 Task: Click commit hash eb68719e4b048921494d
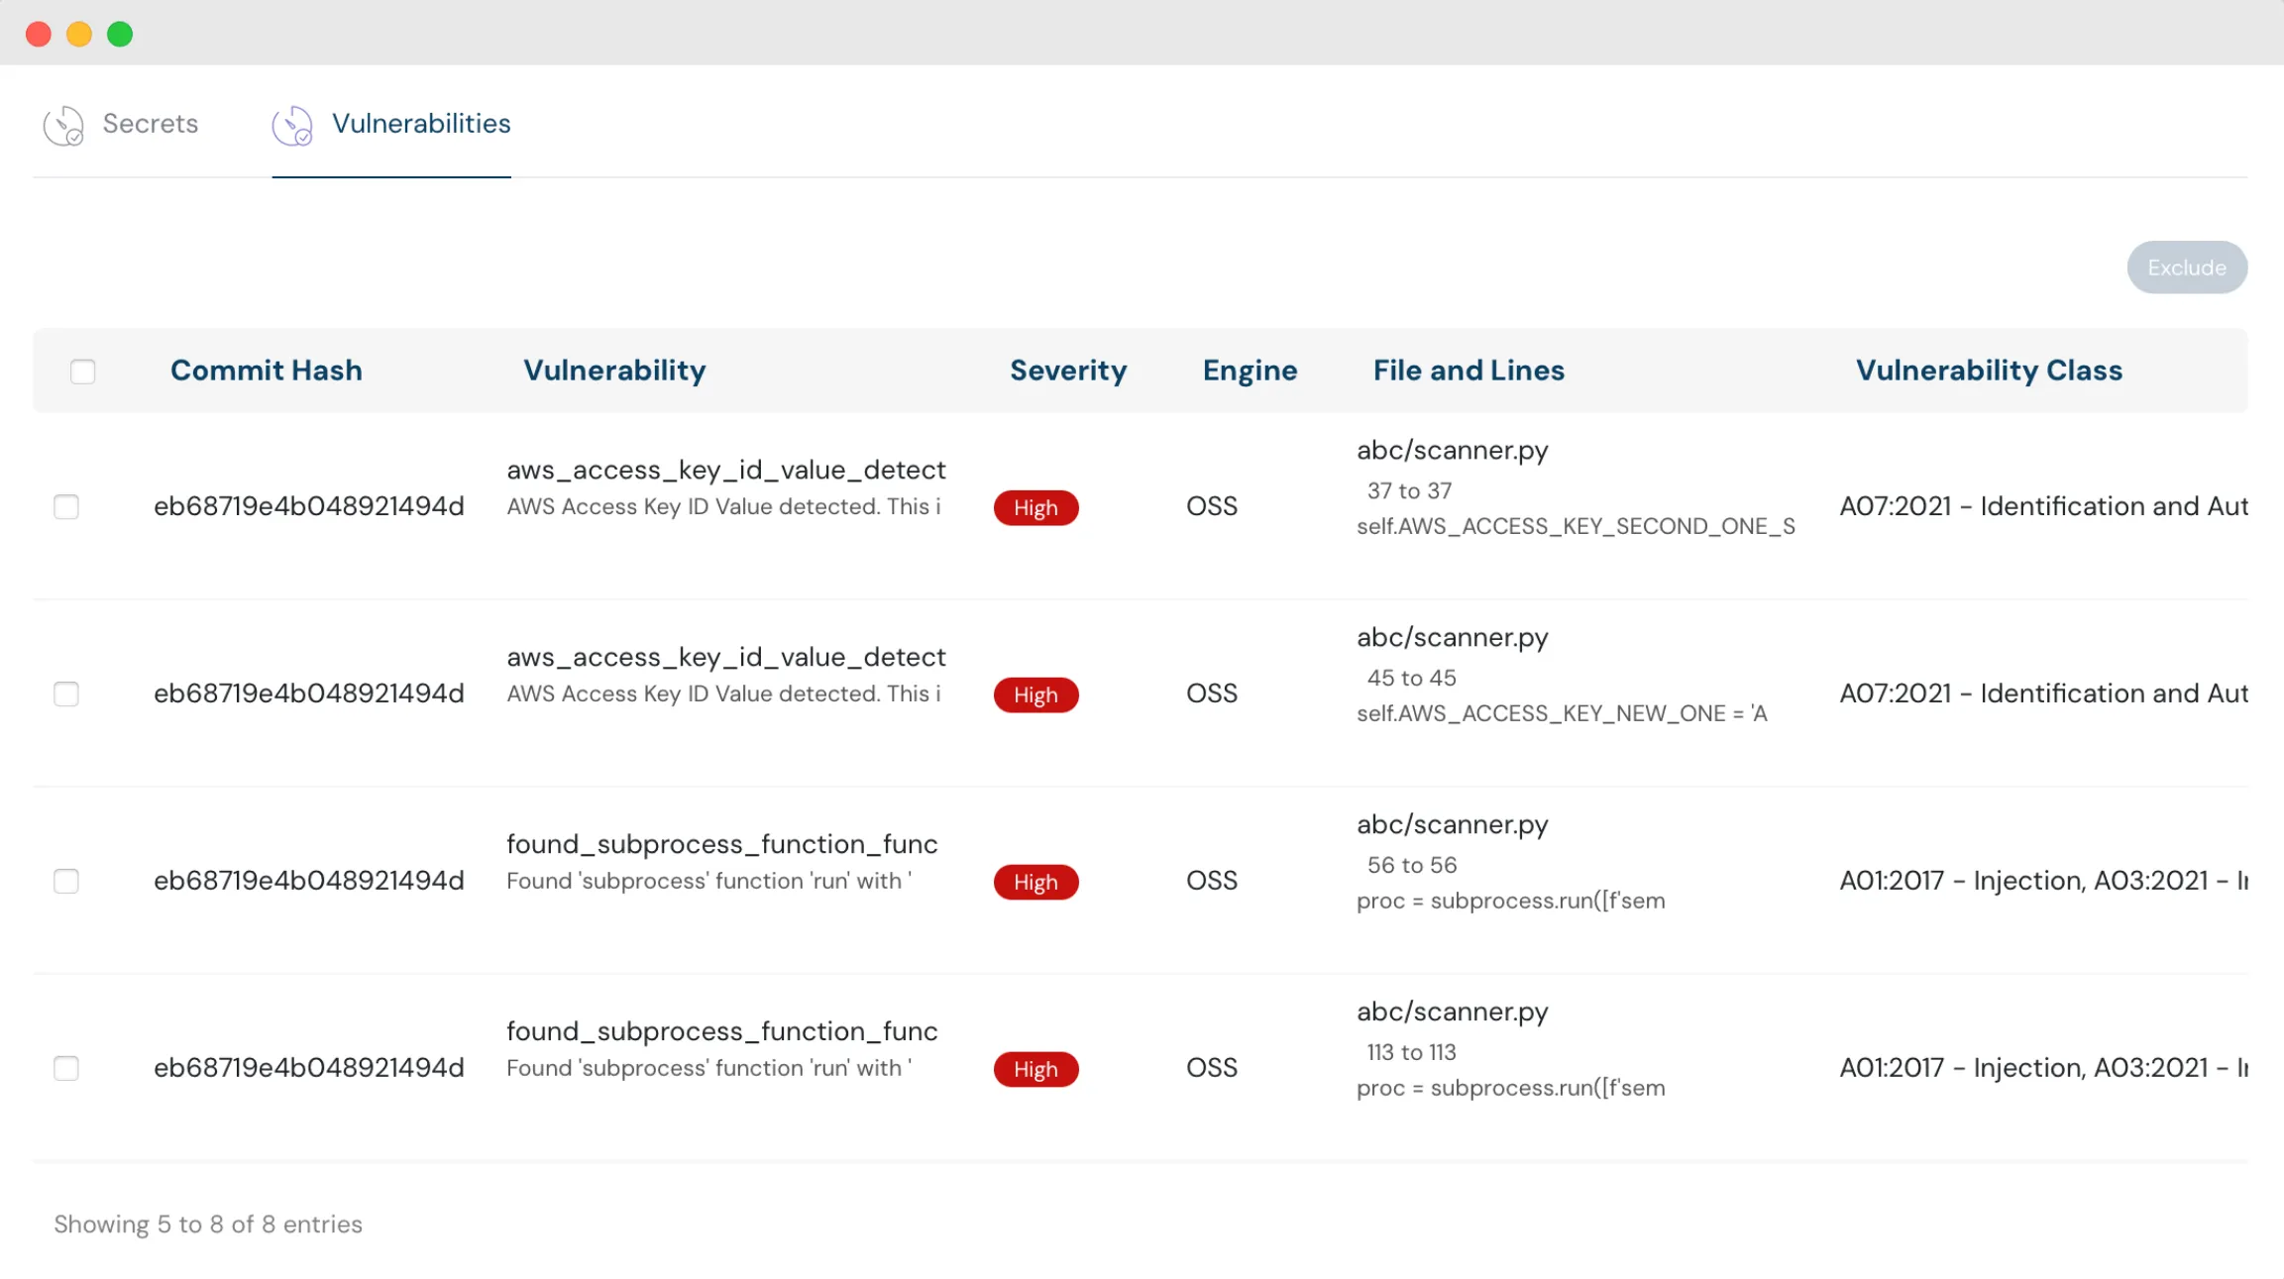click(x=310, y=506)
